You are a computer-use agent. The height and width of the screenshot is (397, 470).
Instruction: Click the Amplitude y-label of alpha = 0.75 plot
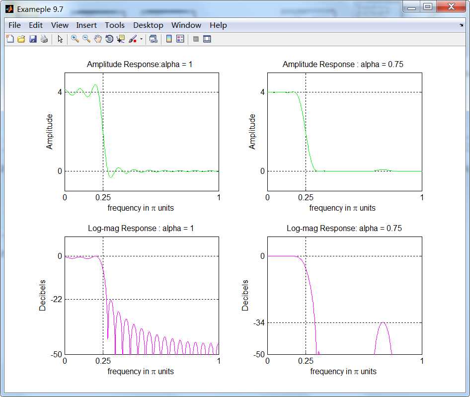pos(252,132)
